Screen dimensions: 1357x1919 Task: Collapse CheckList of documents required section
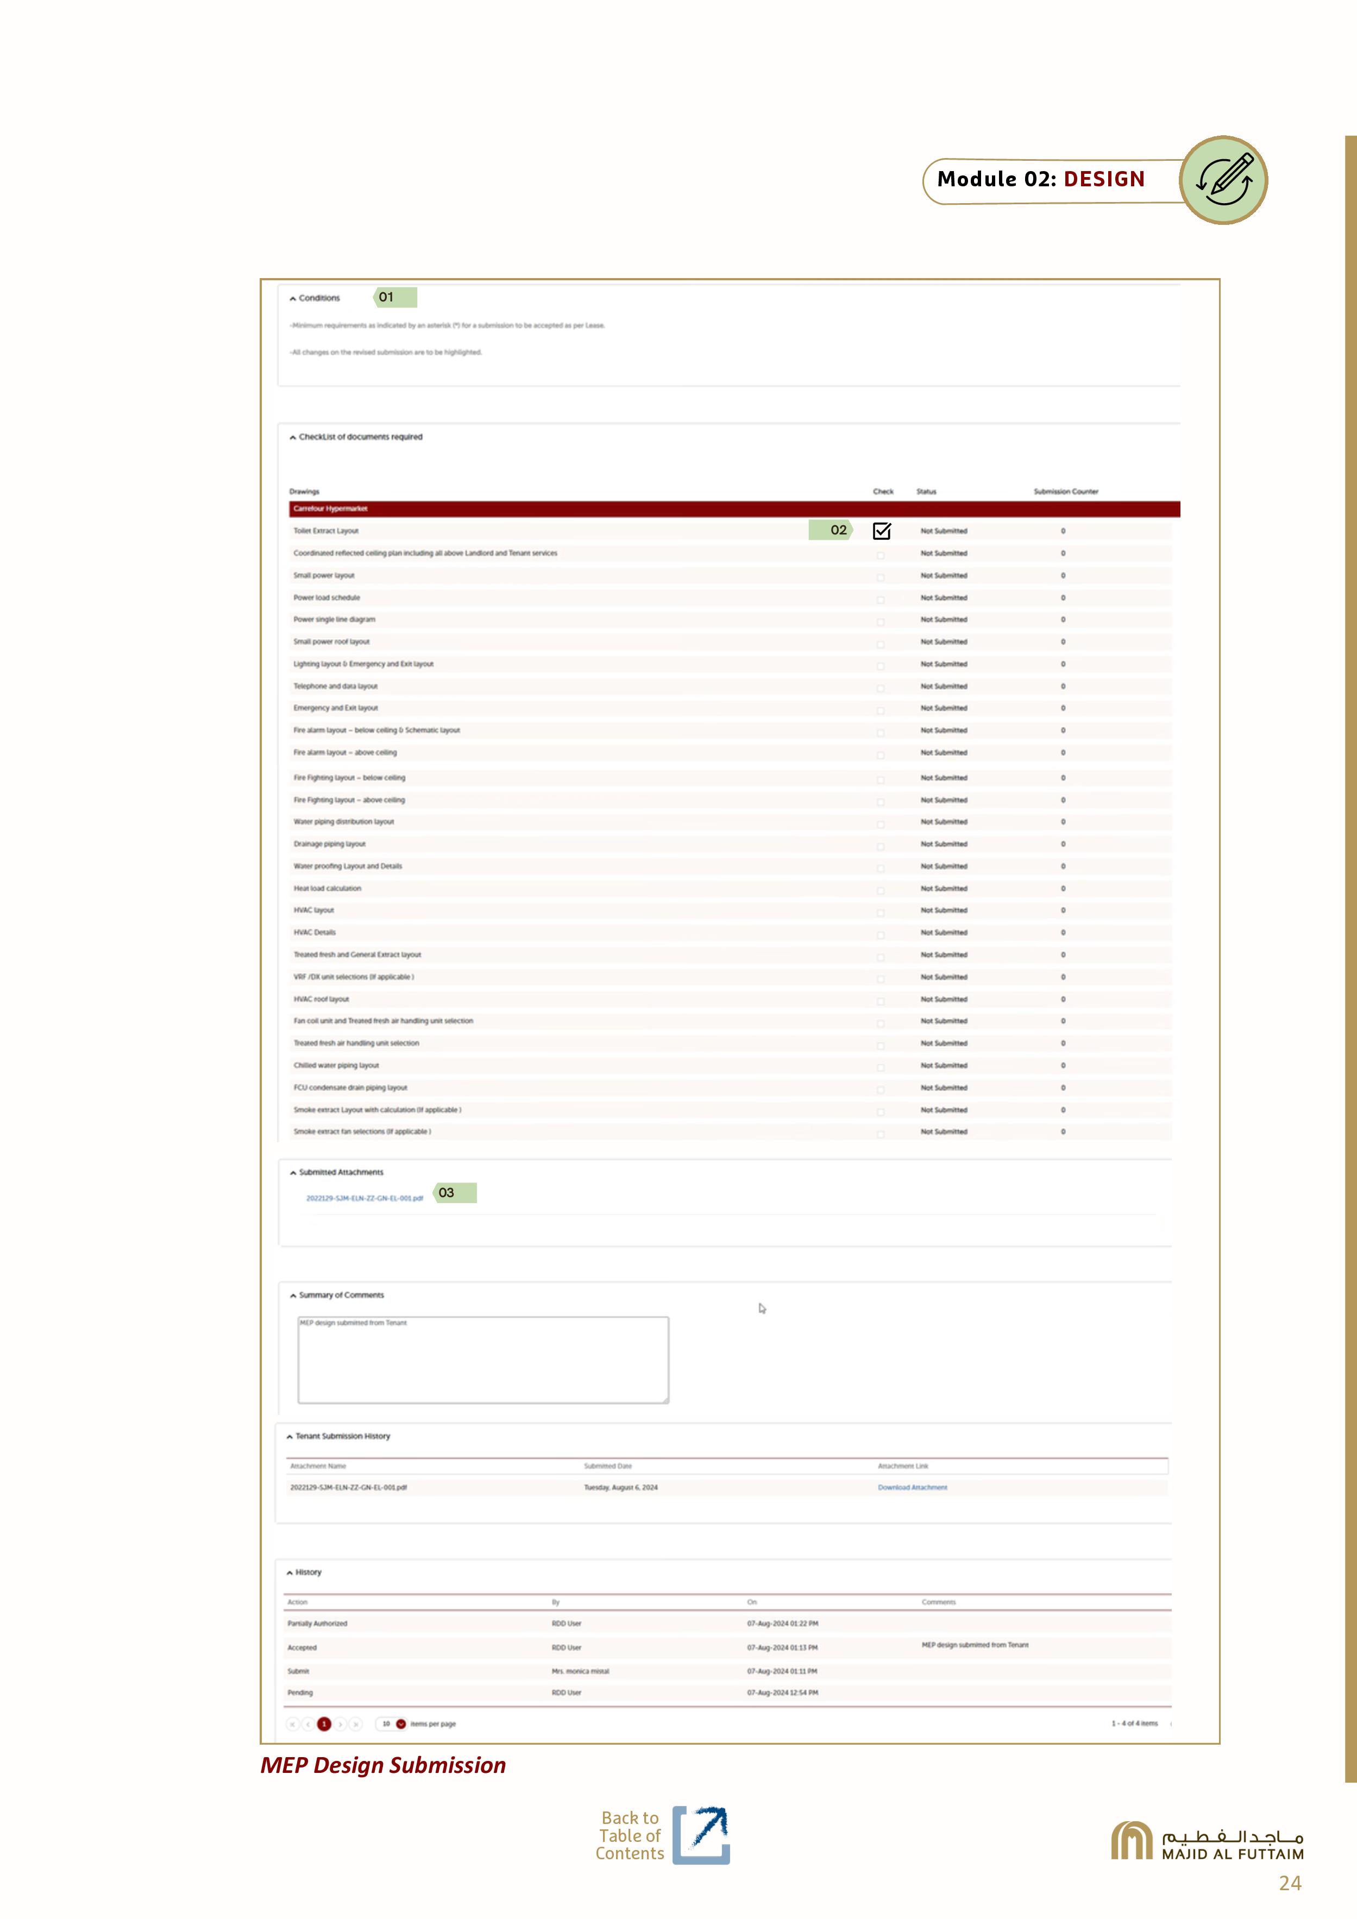tap(293, 437)
